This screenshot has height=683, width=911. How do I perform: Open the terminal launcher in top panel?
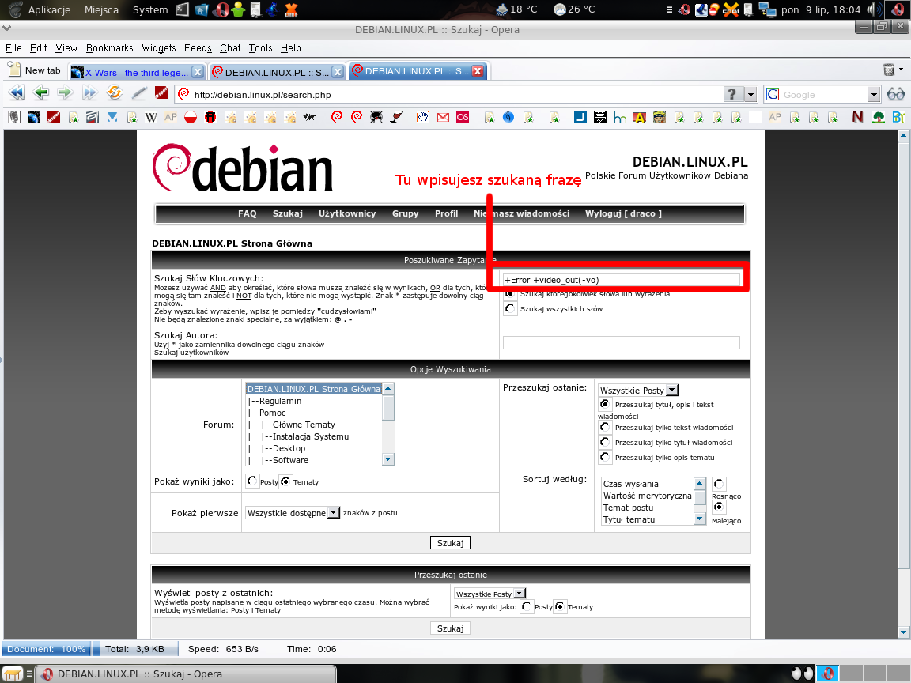pos(183,9)
